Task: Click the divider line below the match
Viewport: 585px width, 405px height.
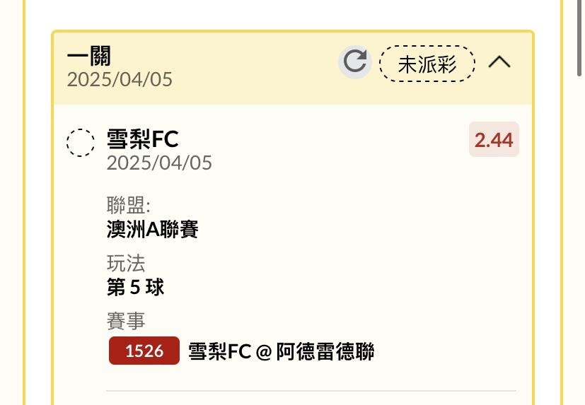Action: (x=311, y=391)
